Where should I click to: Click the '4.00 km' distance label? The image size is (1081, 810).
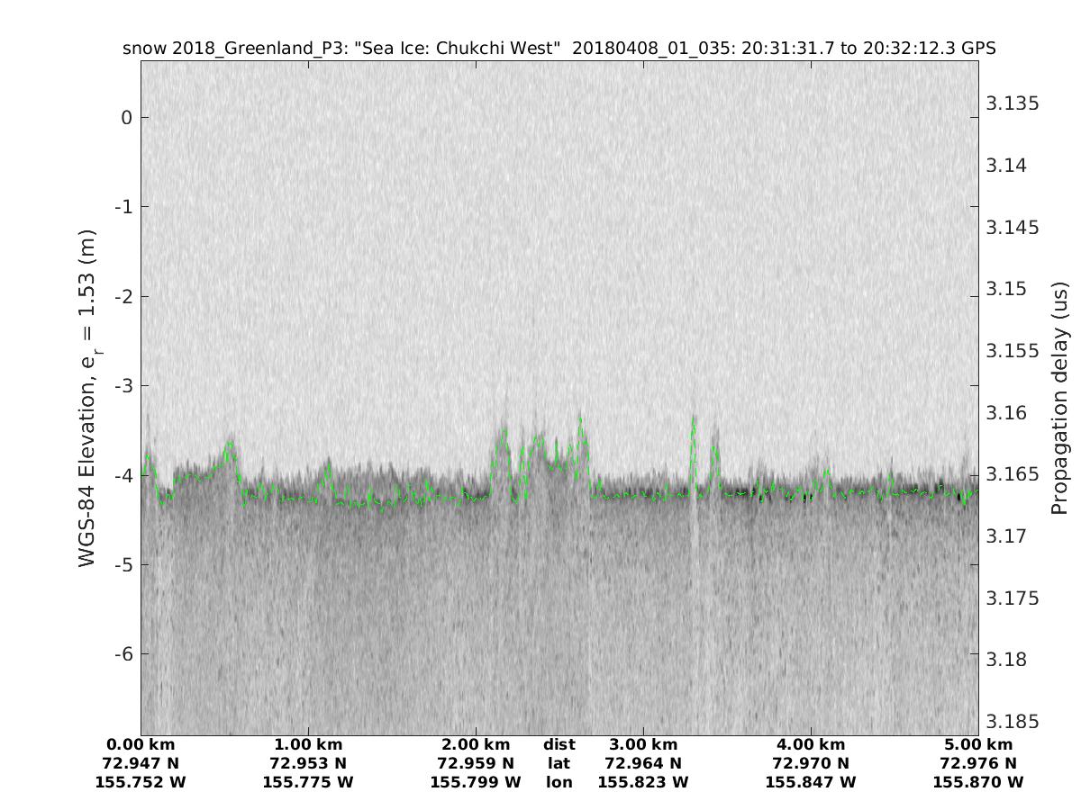click(811, 744)
